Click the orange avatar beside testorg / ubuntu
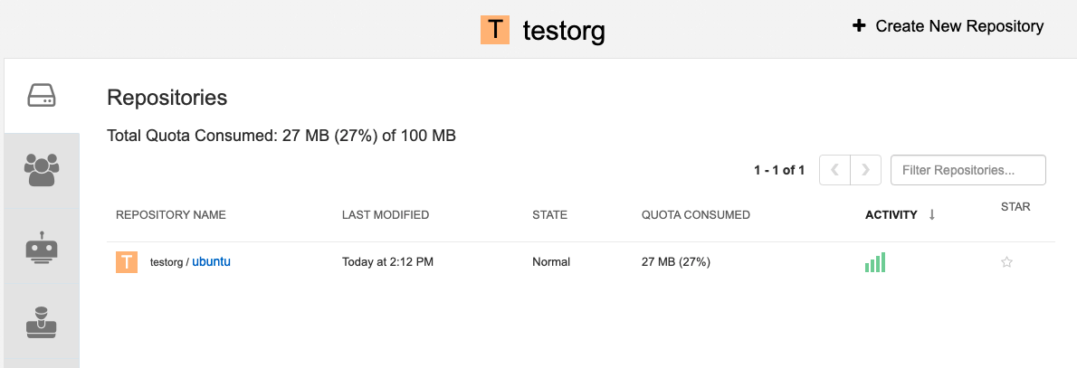This screenshot has height=368, width=1077. point(127,262)
